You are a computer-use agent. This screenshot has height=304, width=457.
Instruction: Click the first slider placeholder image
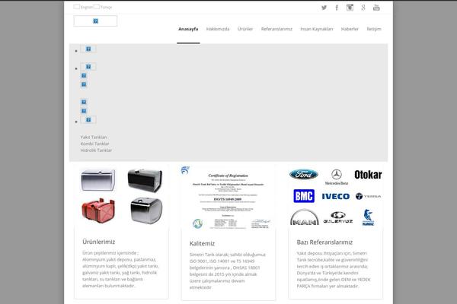point(88,49)
